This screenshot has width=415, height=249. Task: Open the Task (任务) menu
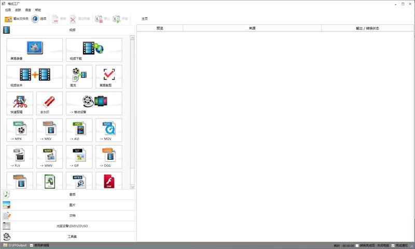(8, 10)
